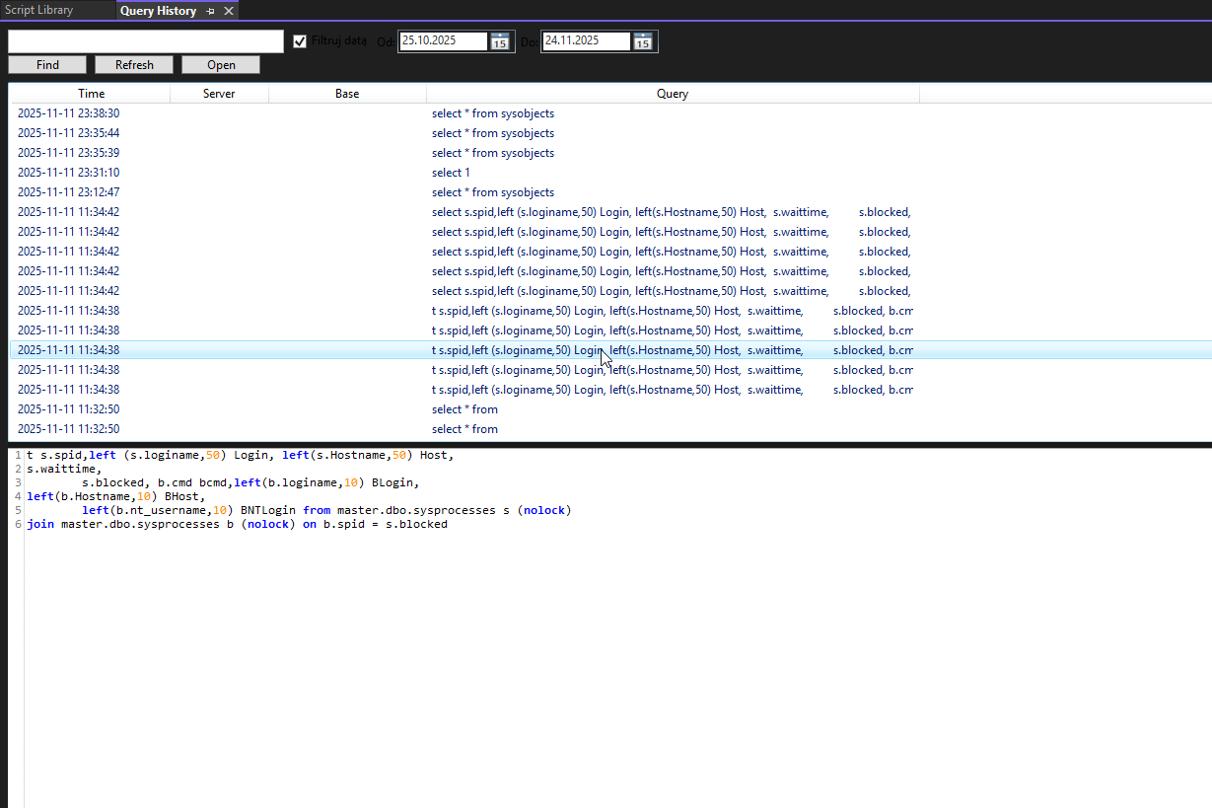Click the empty search text field
Screen dimensions: 1212x808
[144, 41]
